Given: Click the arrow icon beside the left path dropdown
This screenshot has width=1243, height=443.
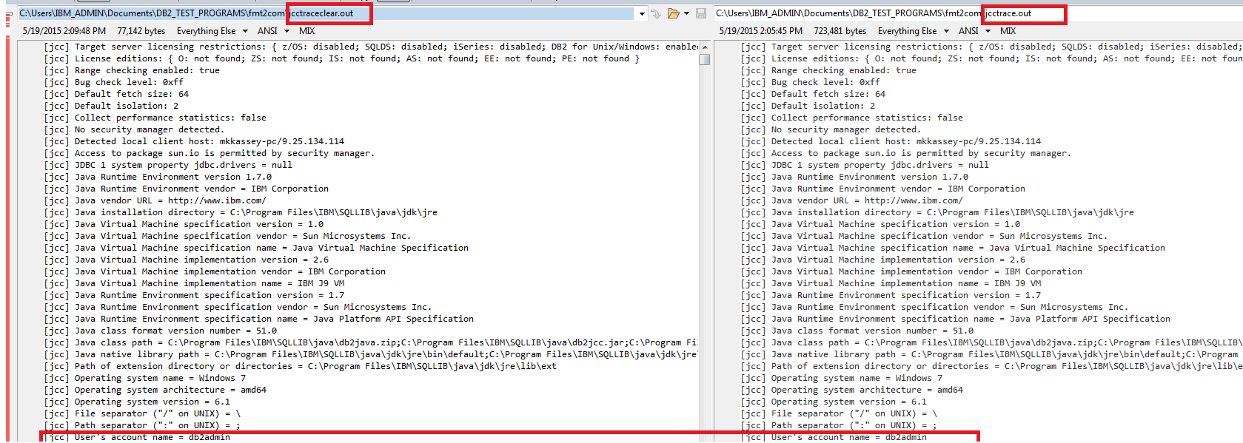Looking at the screenshot, I should click(656, 13).
